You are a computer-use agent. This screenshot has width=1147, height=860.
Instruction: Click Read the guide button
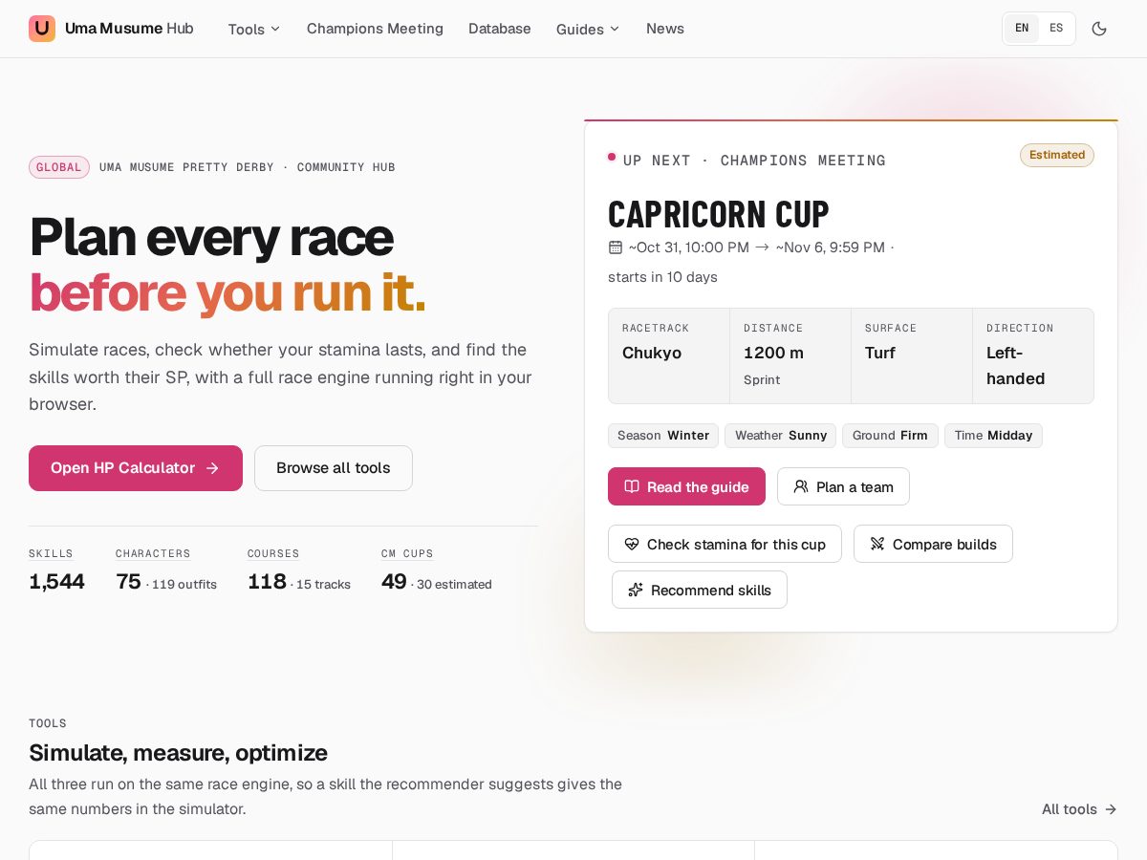pyautogui.click(x=686, y=486)
